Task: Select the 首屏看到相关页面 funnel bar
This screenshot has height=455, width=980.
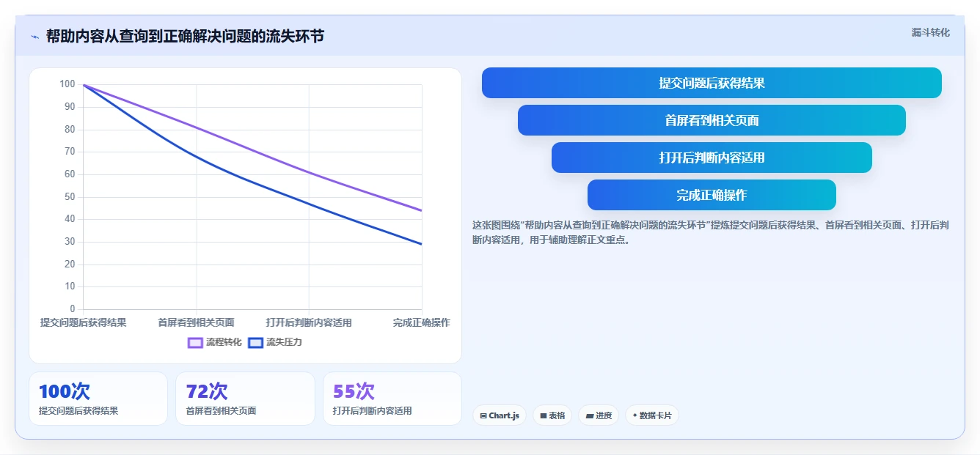Action: click(x=712, y=120)
